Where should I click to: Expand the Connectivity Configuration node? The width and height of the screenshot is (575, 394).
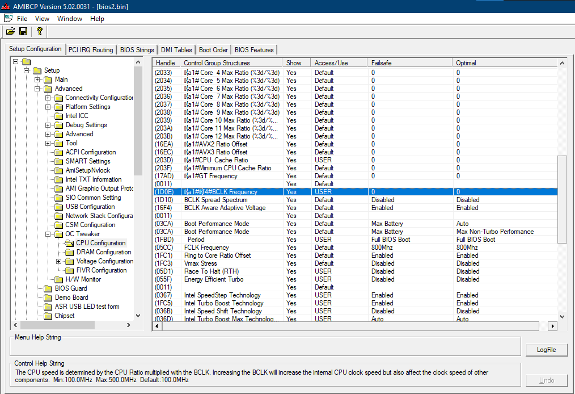click(48, 98)
